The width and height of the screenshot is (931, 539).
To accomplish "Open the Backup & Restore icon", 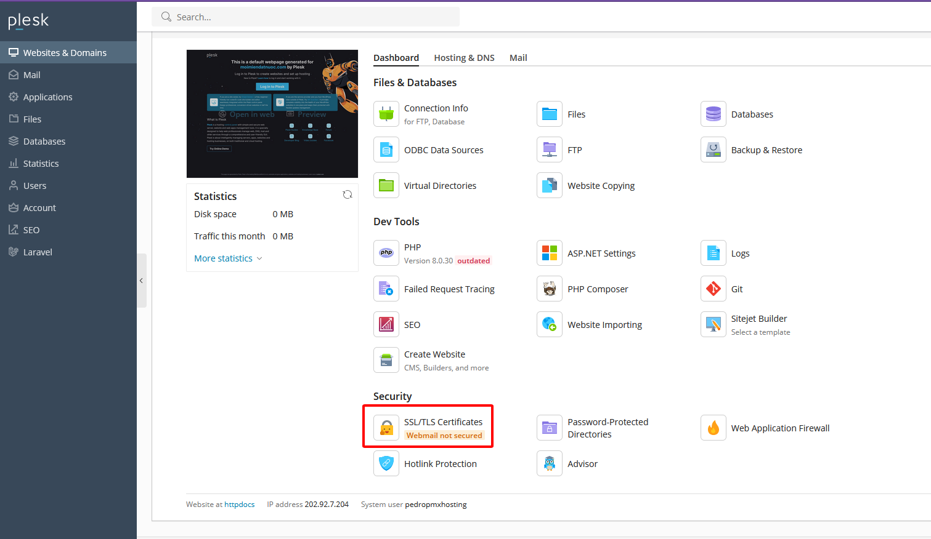I will [x=713, y=150].
